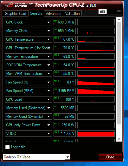Click the 67.0 °C GPU Temperature value
The width and height of the screenshot is (128, 166).
(65, 39)
